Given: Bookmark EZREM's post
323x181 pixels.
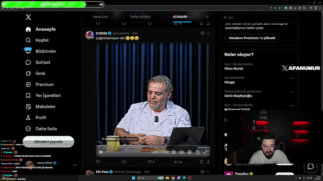Looking at the screenshot, I should [x=201, y=162].
